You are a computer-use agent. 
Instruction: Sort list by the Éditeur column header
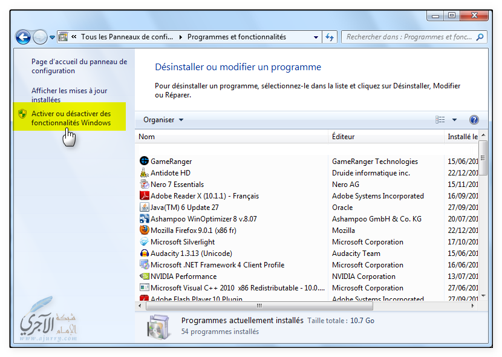[x=343, y=137]
